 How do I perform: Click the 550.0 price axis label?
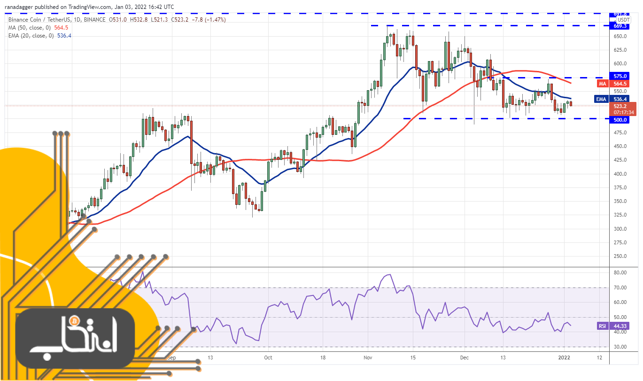pos(620,91)
